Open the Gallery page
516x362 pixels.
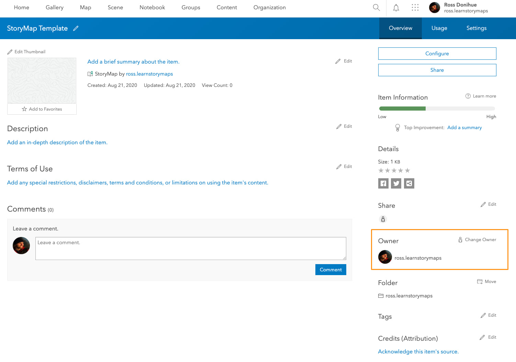pyautogui.click(x=55, y=8)
